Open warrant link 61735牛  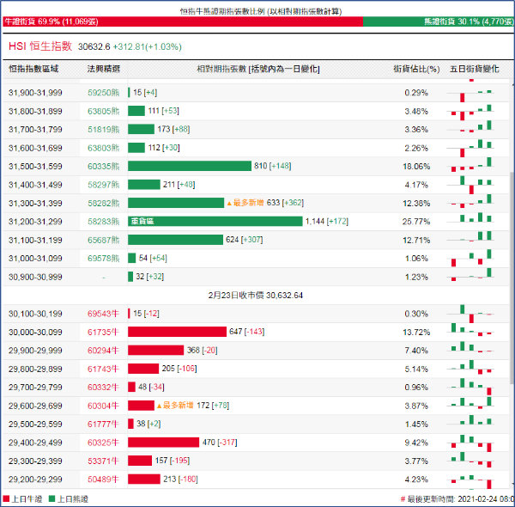click(x=103, y=332)
